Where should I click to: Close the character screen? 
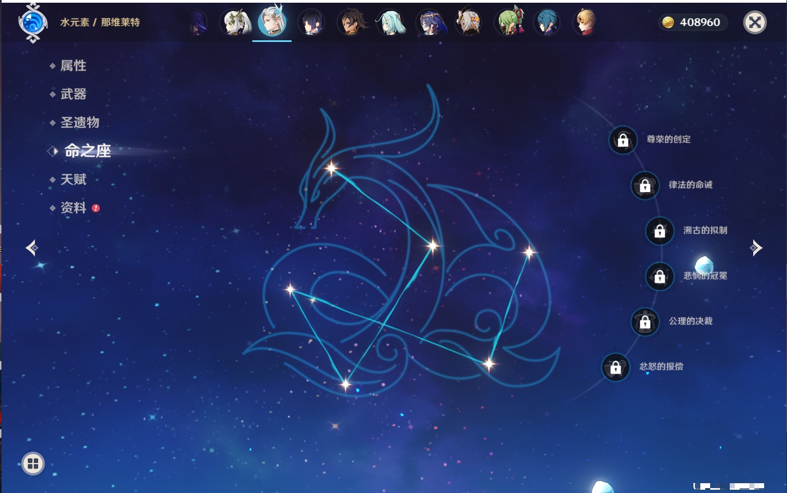click(755, 22)
